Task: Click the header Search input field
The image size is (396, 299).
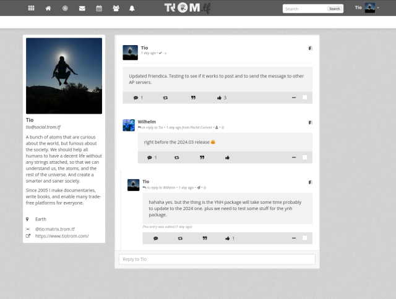Action: [304, 9]
